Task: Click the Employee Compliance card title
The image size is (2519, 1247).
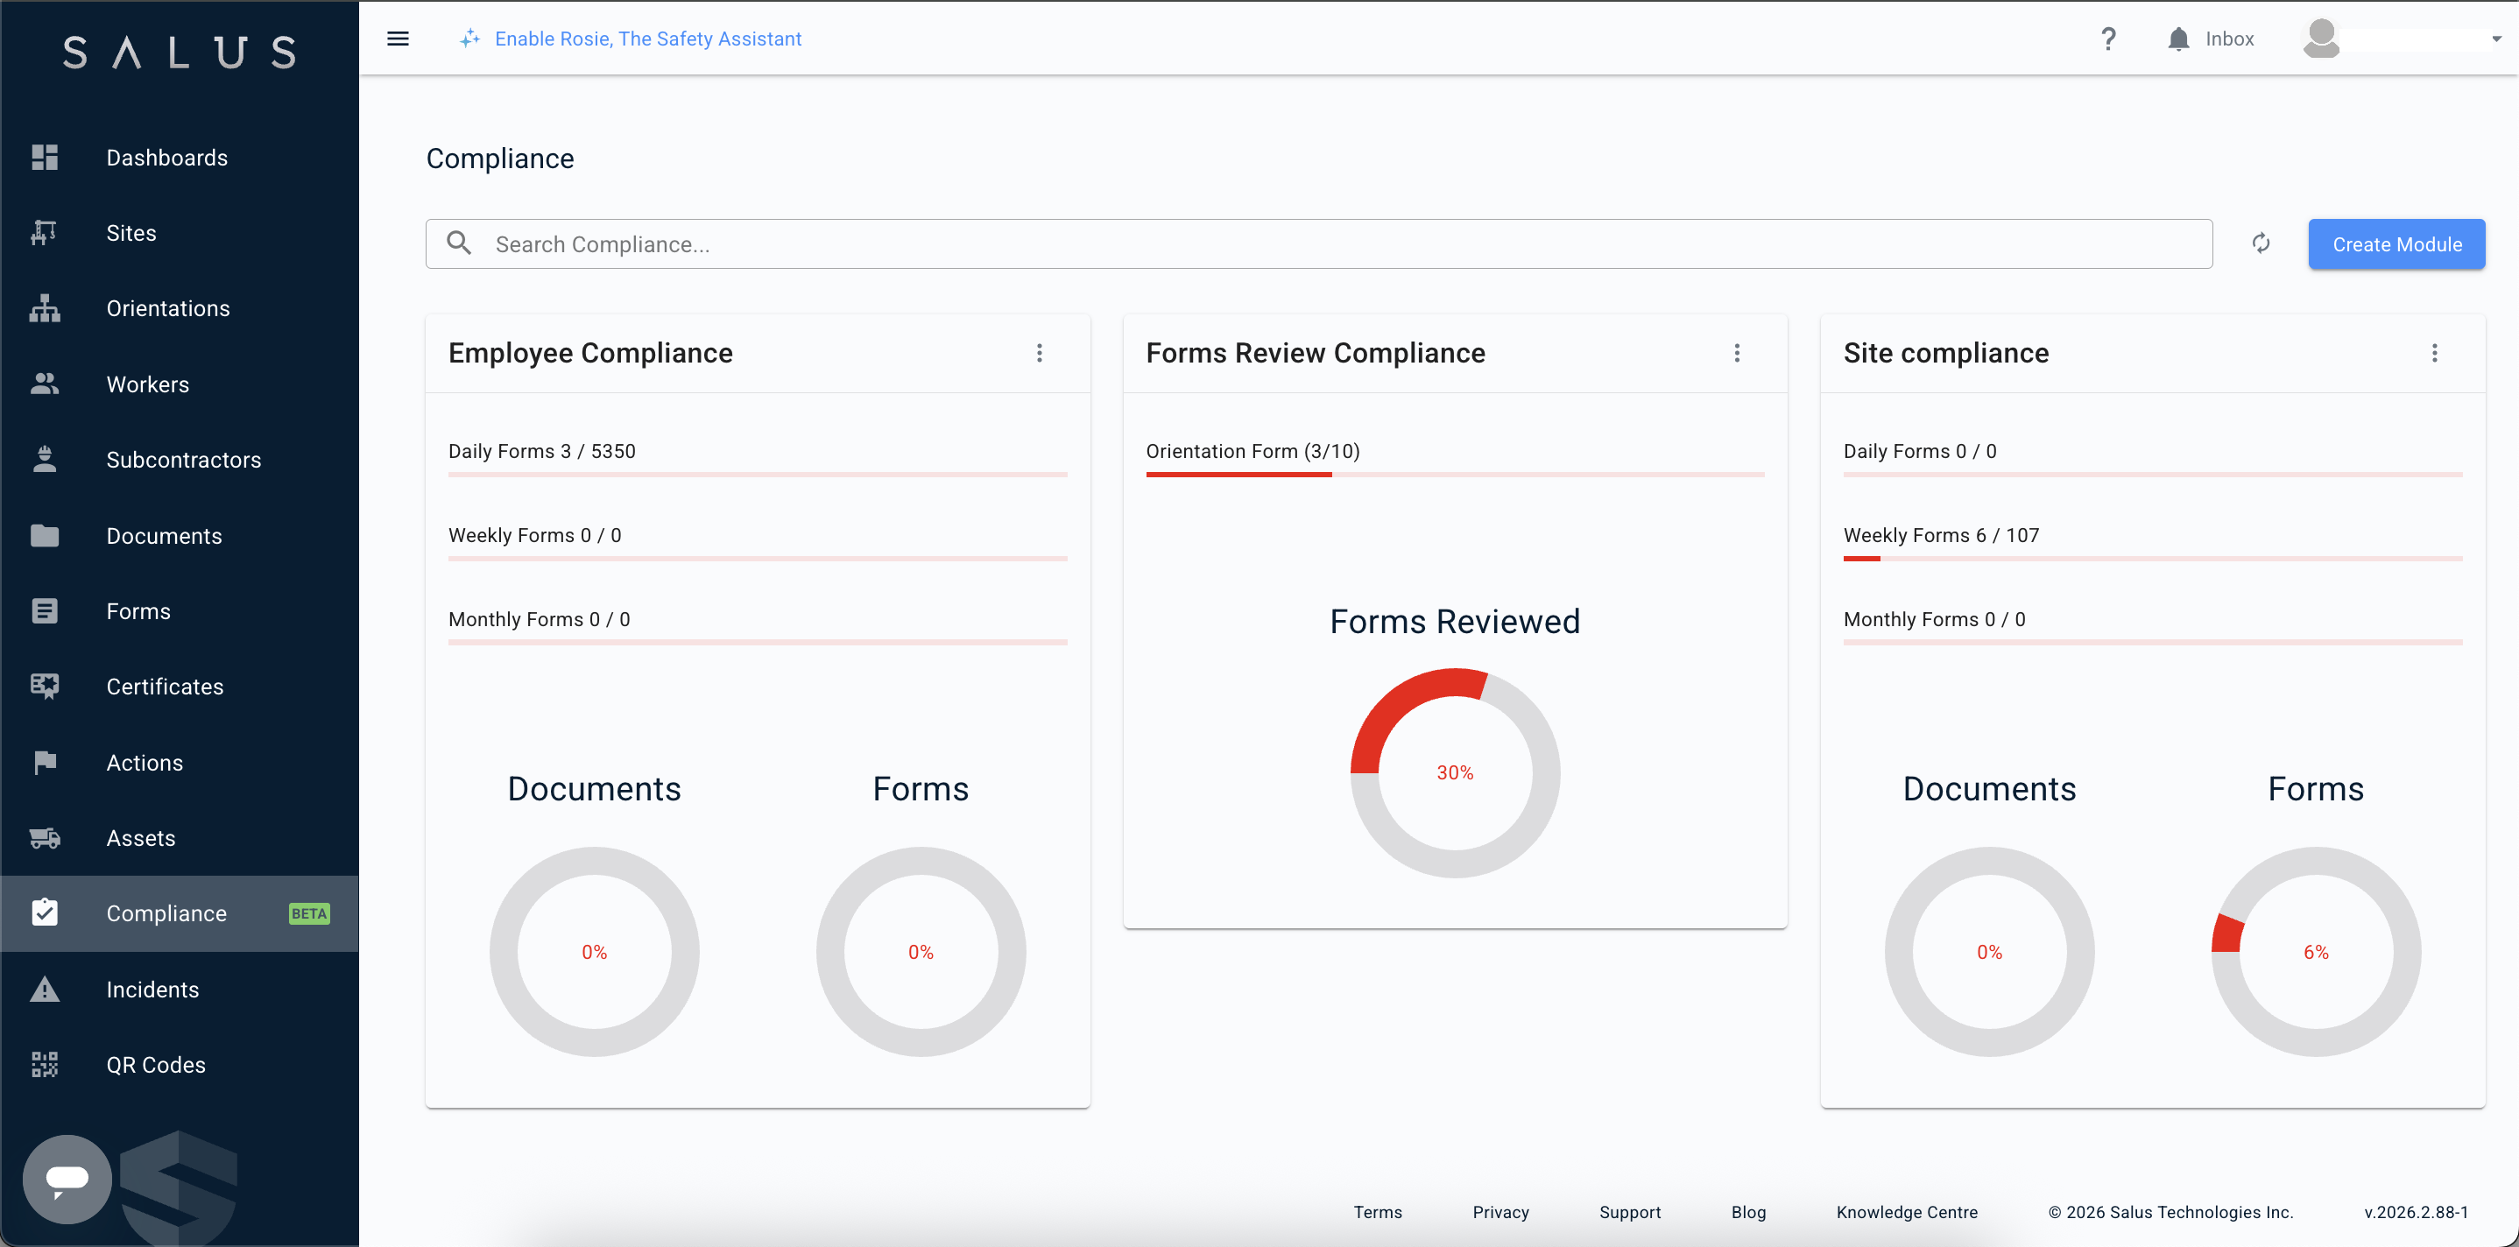Action: (x=590, y=353)
